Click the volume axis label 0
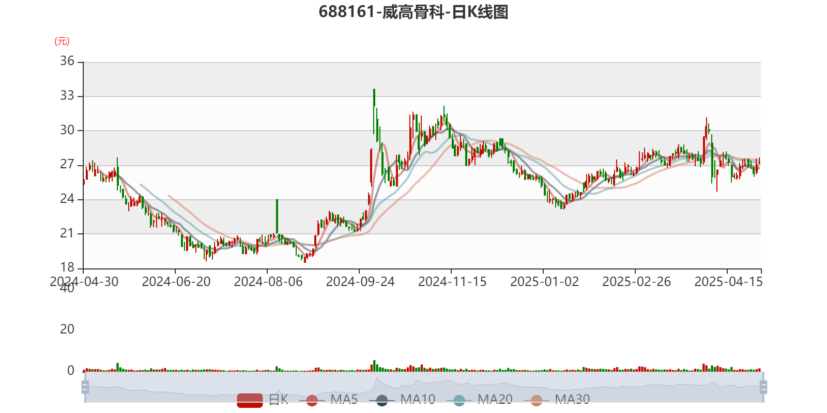Screen dimensions: 827x413 point(71,371)
